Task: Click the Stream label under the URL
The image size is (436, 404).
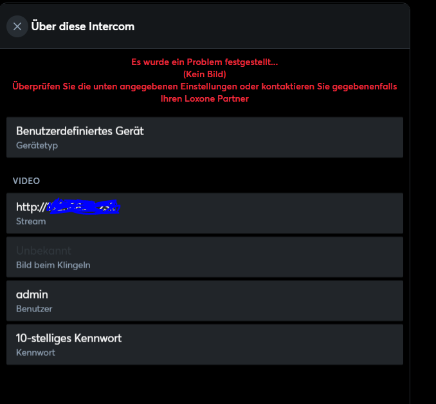Action: pyautogui.click(x=31, y=221)
